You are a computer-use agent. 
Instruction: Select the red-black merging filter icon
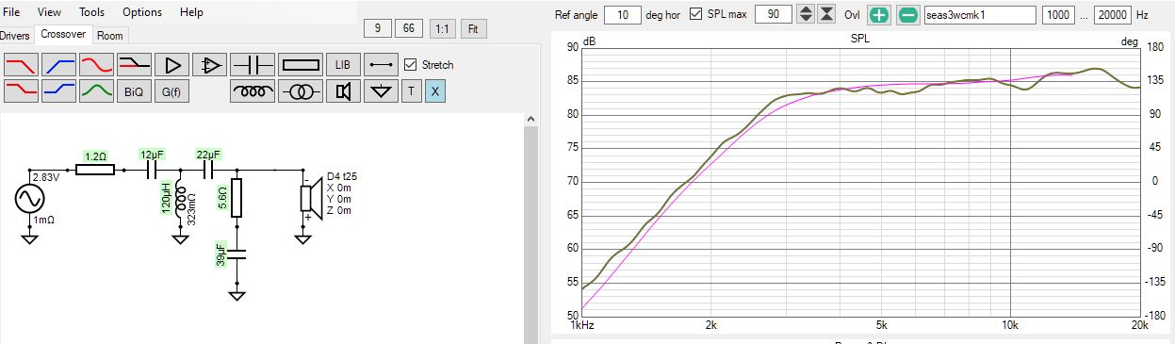tap(134, 65)
